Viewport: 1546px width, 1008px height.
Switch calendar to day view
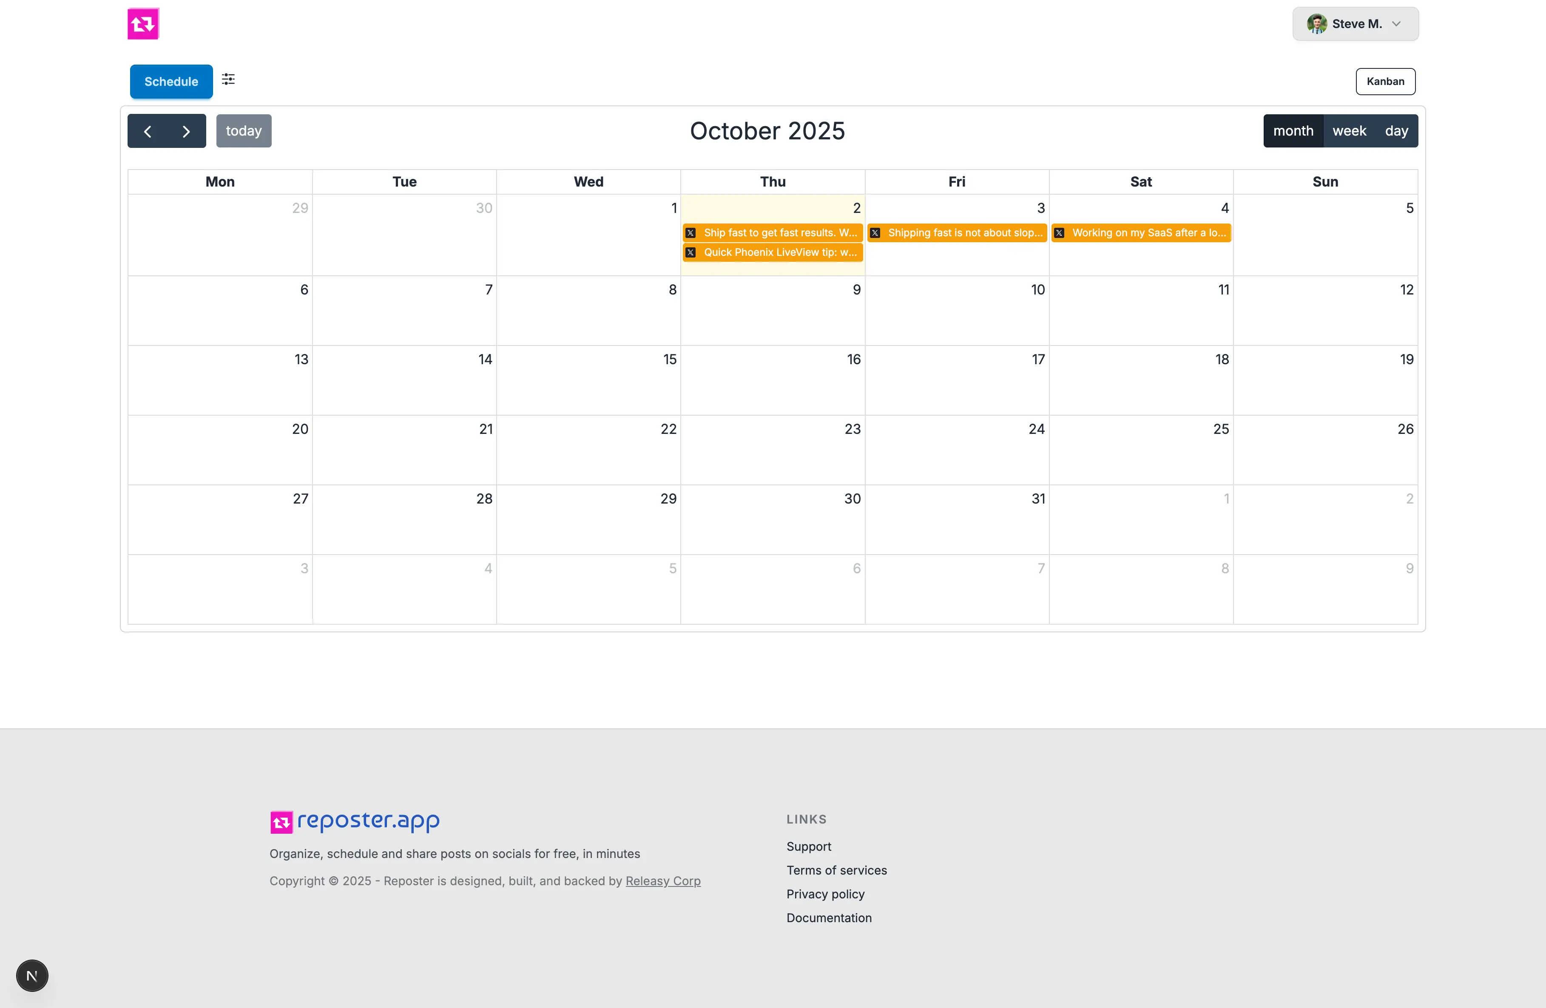pyautogui.click(x=1396, y=131)
